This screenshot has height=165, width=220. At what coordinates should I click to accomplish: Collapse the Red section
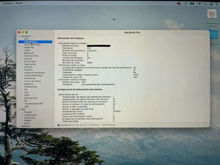click(20, 109)
